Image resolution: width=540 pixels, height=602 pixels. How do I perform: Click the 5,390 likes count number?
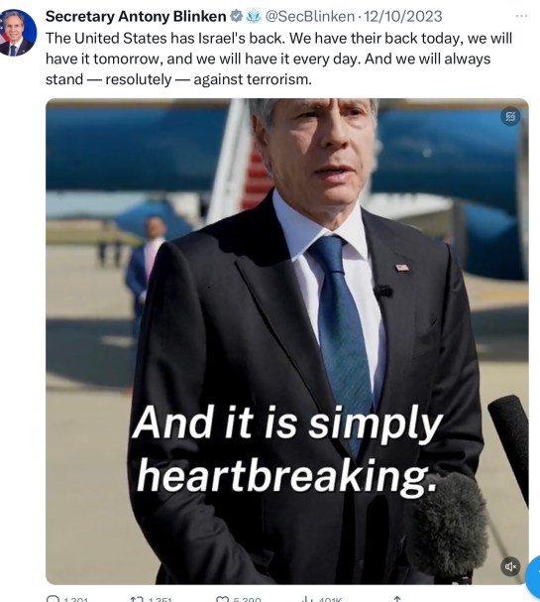(247, 599)
